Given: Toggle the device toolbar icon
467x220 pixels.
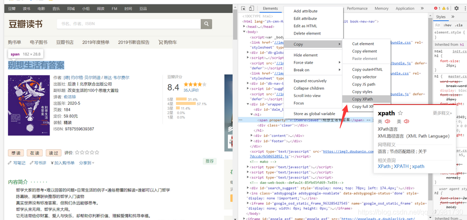Looking at the screenshot, I should pyautogui.click(x=252, y=8).
